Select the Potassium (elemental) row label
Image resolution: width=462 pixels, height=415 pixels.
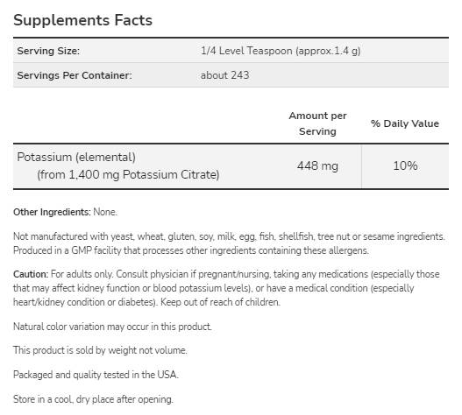(76, 157)
